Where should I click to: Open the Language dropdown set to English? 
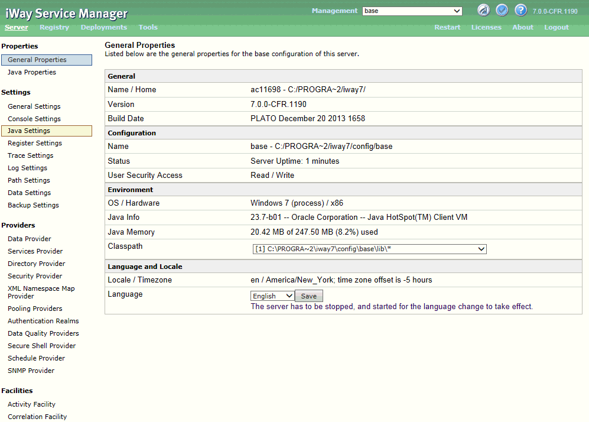tap(272, 296)
